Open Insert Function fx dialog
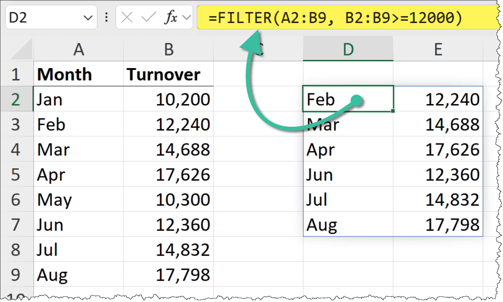This screenshot has width=503, height=302. pyautogui.click(x=170, y=18)
